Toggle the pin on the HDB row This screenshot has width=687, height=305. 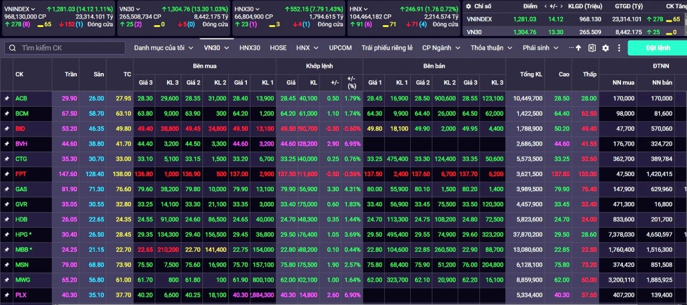[7, 219]
